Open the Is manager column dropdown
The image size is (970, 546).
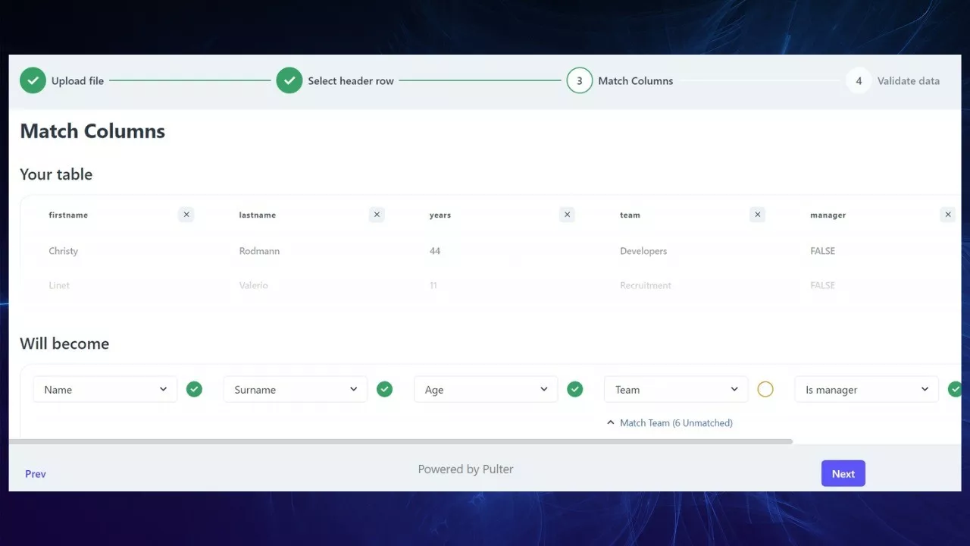[x=866, y=390]
